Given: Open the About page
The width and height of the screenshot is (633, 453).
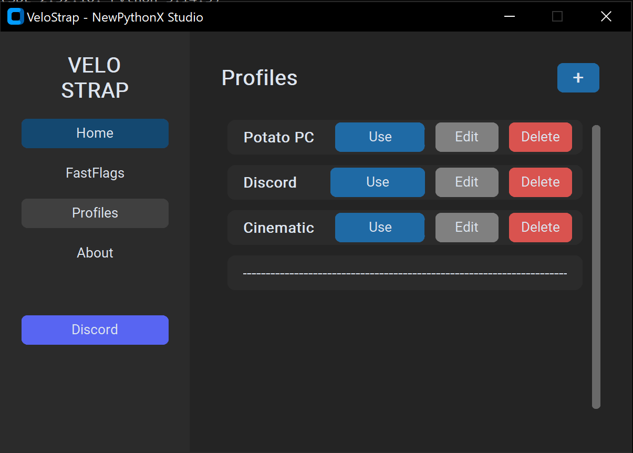Looking at the screenshot, I should (x=95, y=253).
